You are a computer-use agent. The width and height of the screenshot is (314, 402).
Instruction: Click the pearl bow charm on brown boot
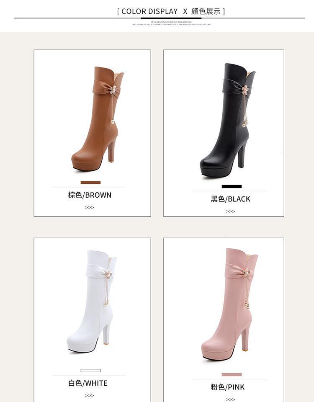(x=113, y=90)
